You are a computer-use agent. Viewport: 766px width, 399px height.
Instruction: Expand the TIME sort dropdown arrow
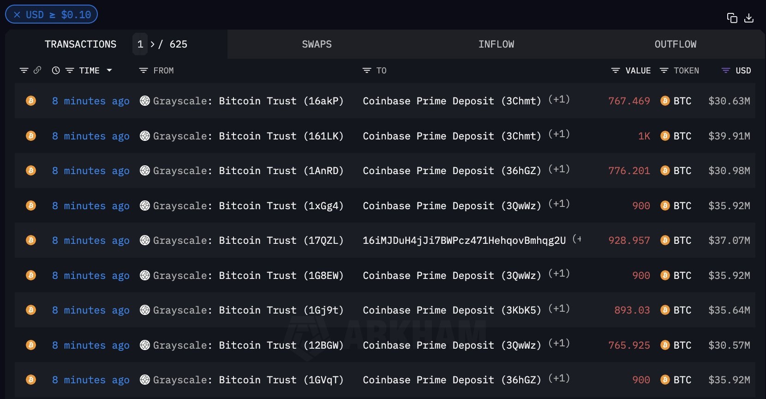109,71
